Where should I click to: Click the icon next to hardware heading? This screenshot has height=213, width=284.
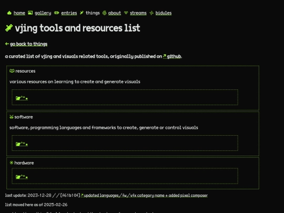[x=12, y=163]
